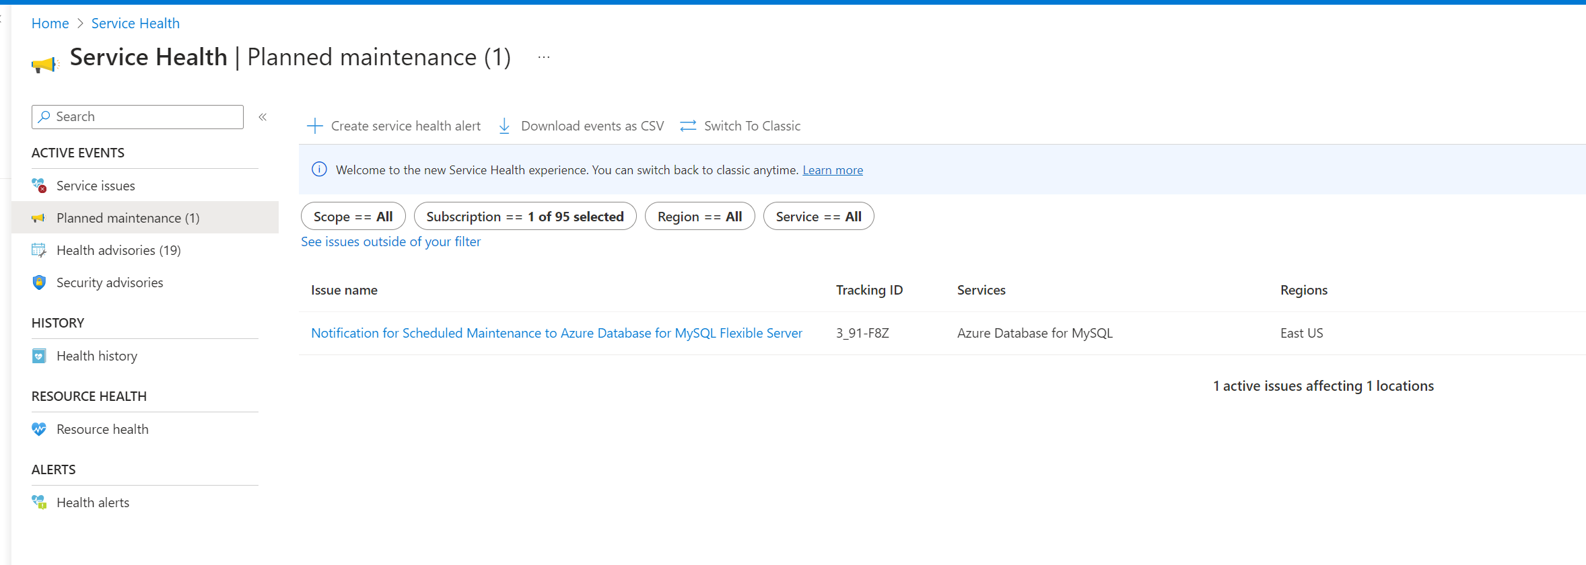Click the Tracking ID column header
Viewport: 1586px width, 565px height.
click(x=869, y=290)
